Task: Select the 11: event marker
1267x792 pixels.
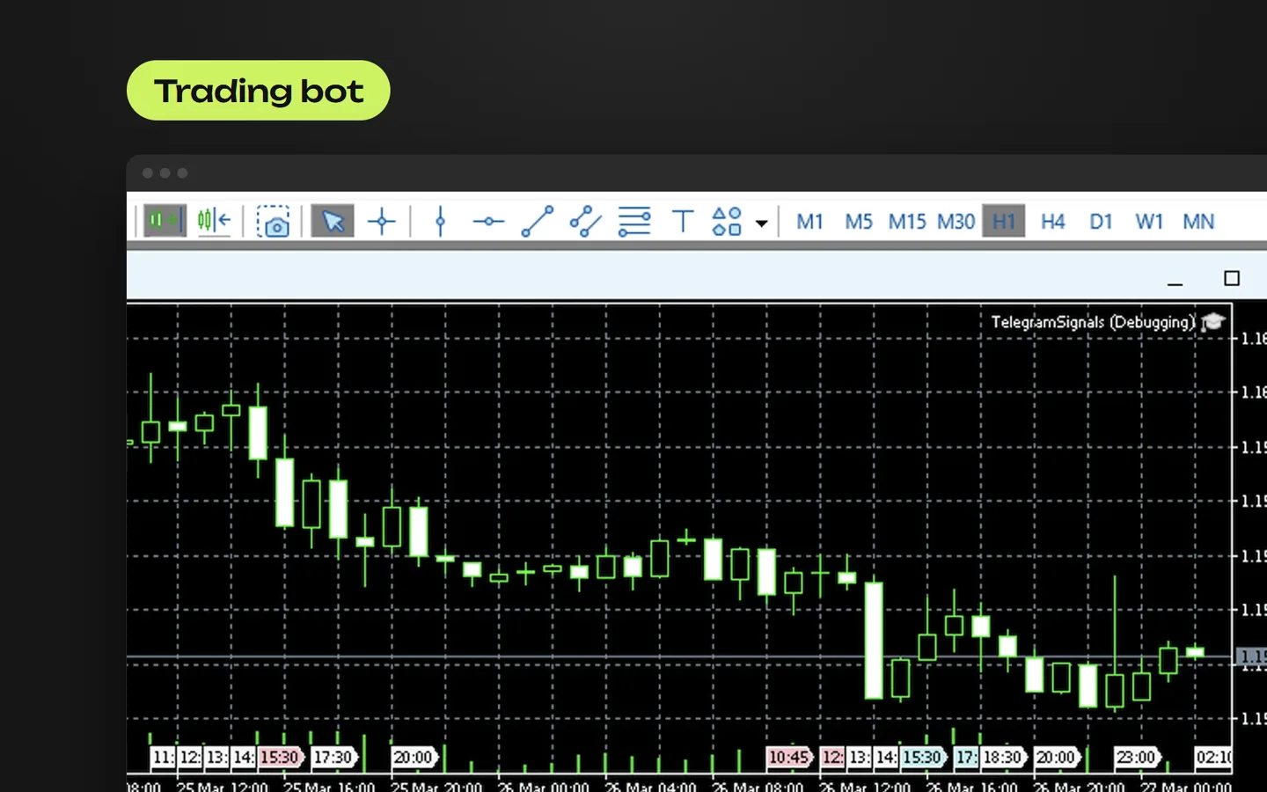Action: pos(164,757)
